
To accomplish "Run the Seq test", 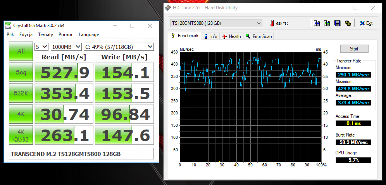I will [x=21, y=72].
